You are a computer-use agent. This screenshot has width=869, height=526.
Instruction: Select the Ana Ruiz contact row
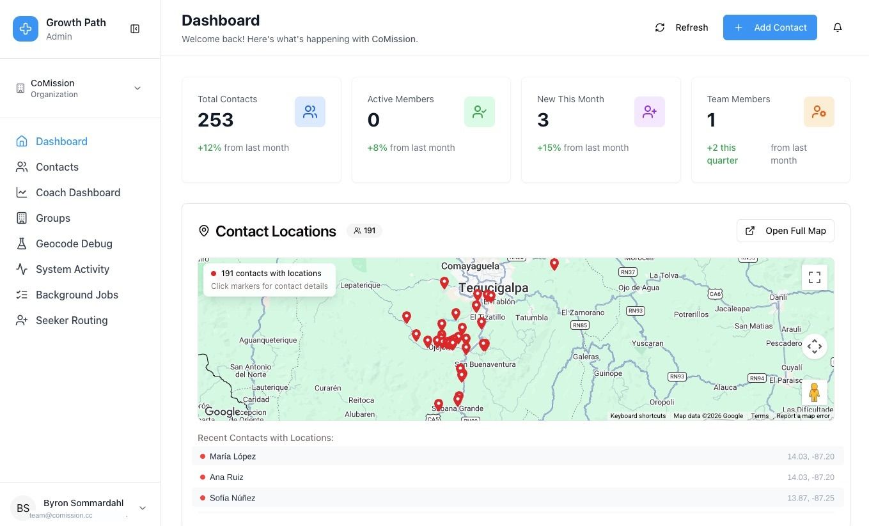(x=518, y=477)
